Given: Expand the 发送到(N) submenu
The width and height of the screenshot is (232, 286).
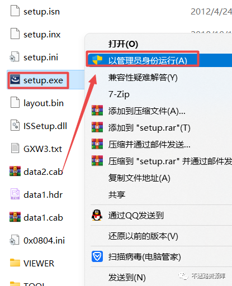Looking at the screenshot, I should click(127, 277).
